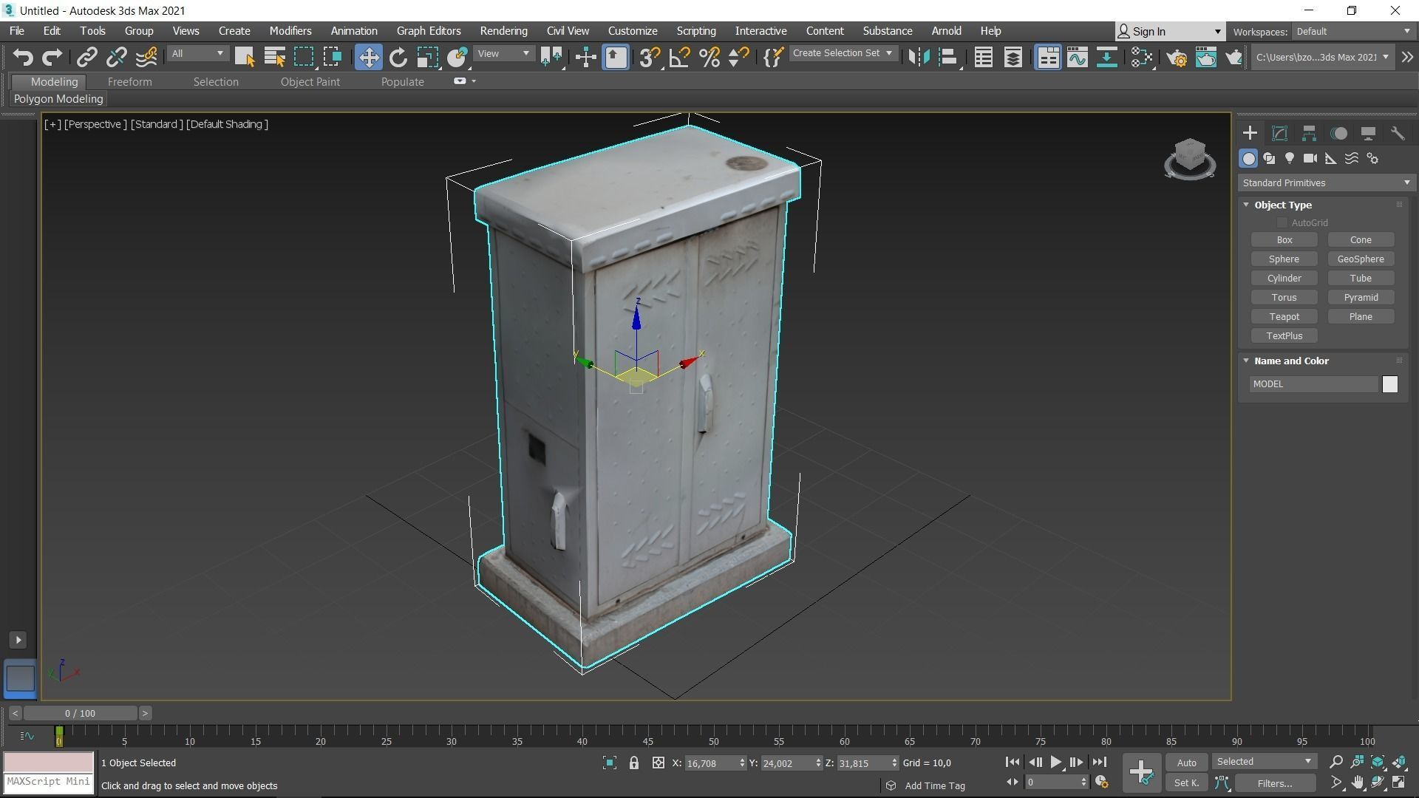
Task: Toggle Percent Snap
Action: point(709,57)
